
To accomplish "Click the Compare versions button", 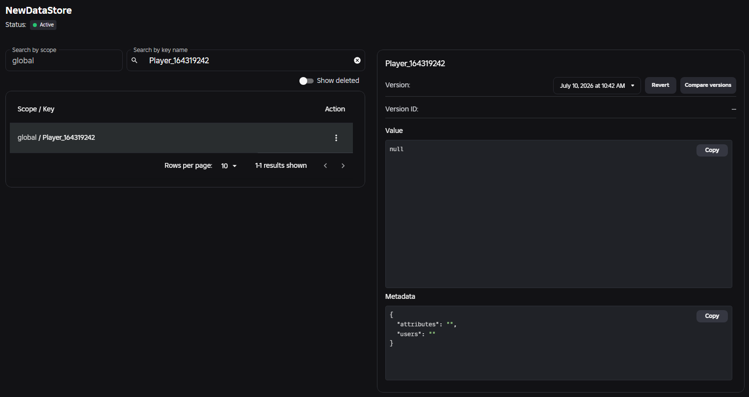I will pyautogui.click(x=708, y=85).
